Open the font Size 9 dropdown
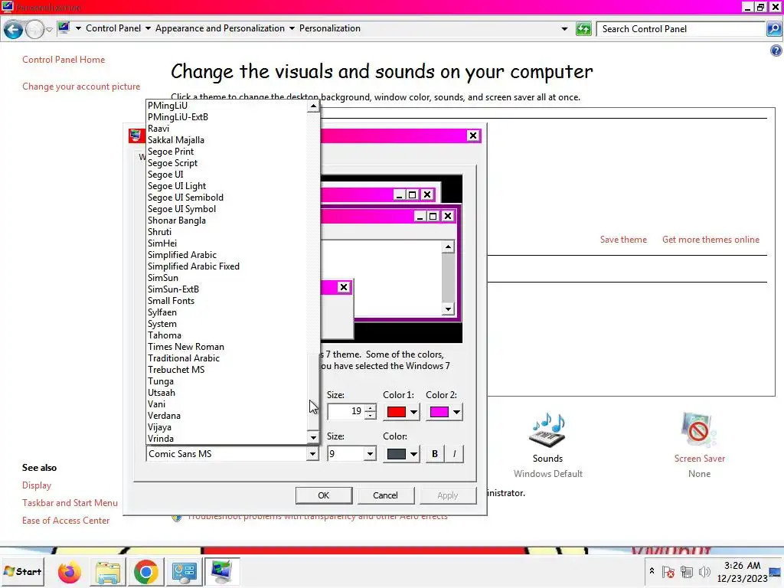 370,454
